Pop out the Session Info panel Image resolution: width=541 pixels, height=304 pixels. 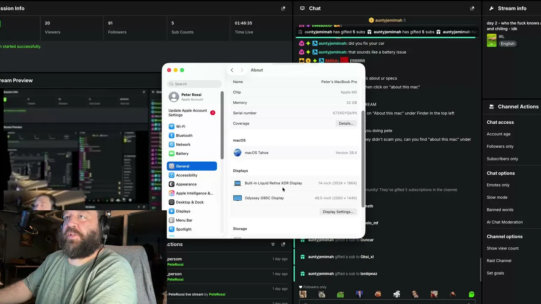(283, 8)
